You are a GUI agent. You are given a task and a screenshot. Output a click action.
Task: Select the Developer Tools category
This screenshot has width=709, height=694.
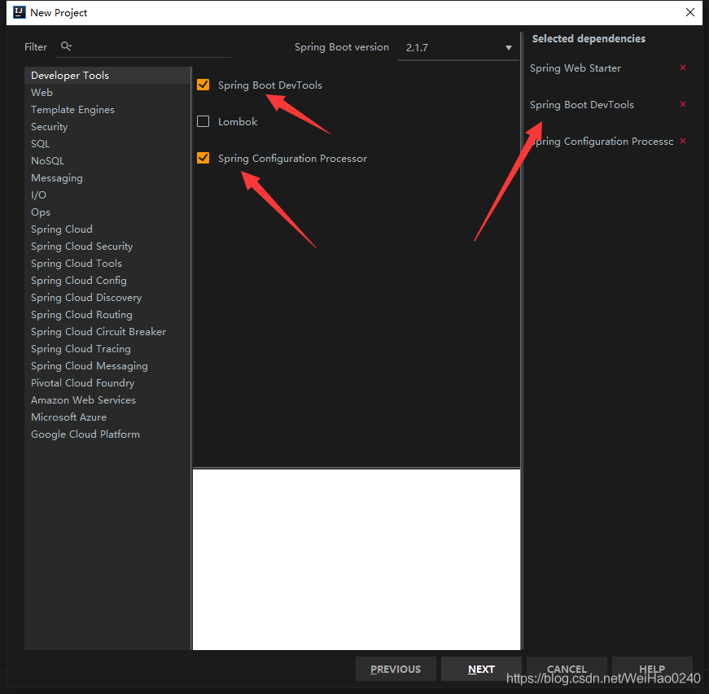(x=107, y=76)
